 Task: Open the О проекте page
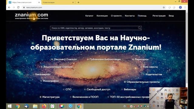tap(116, 16)
